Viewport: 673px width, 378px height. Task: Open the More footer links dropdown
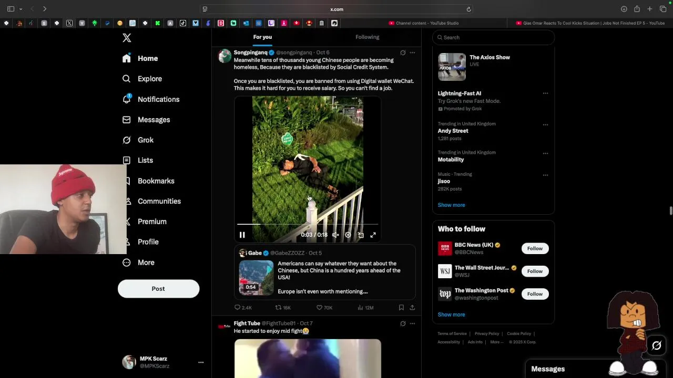(496, 342)
